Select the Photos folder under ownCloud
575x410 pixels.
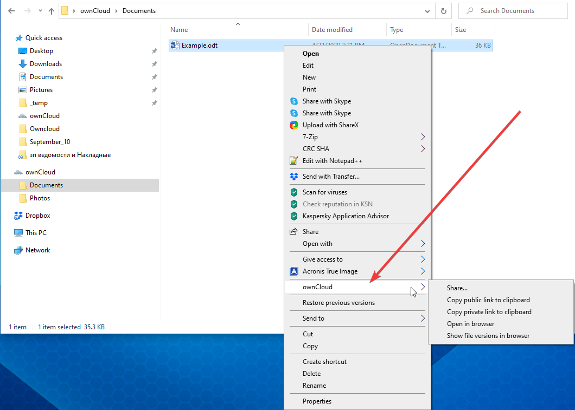click(40, 198)
